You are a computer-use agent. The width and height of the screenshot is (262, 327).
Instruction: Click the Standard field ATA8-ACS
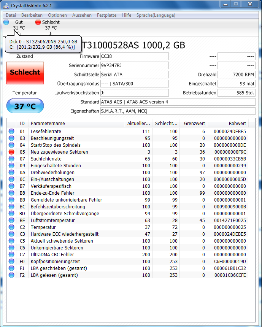pyautogui.click(x=178, y=102)
